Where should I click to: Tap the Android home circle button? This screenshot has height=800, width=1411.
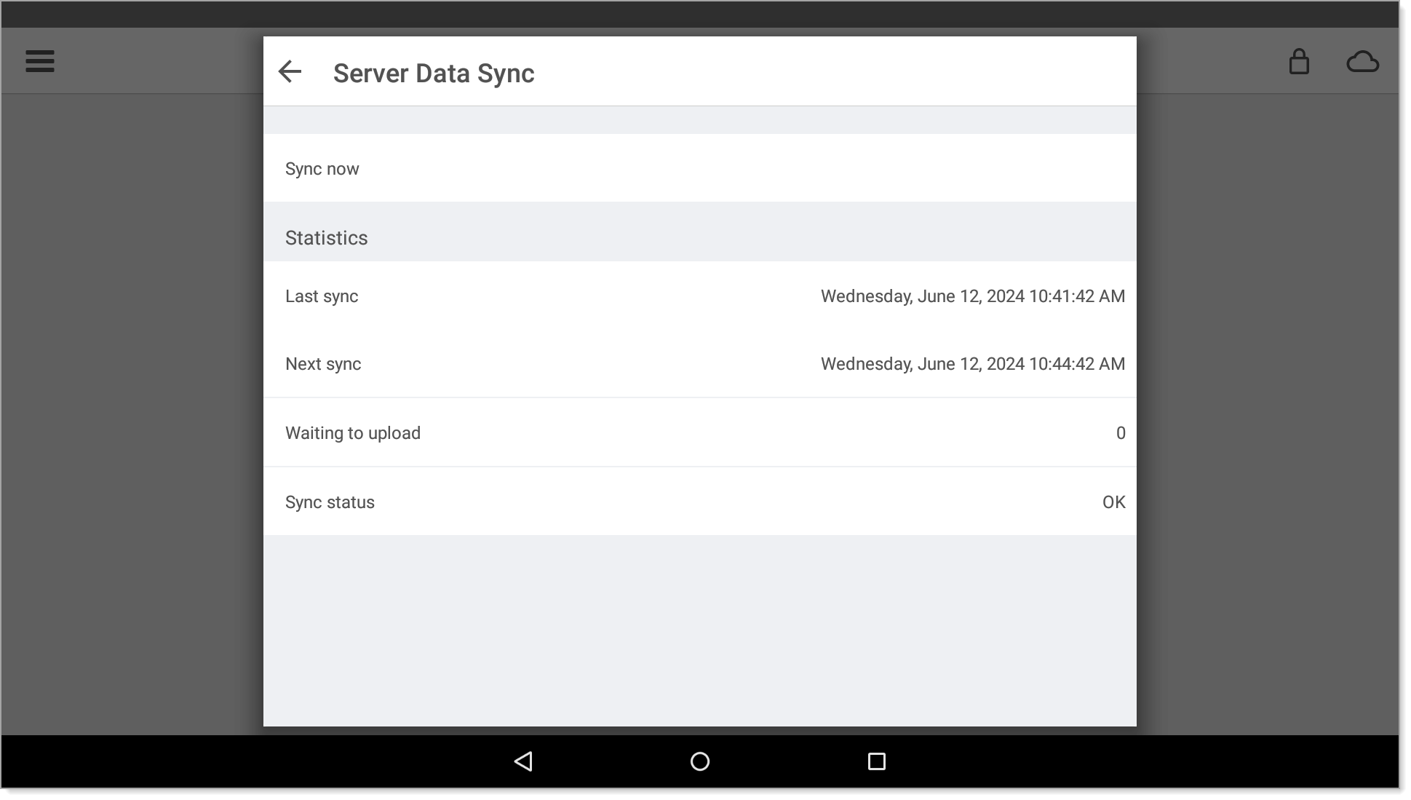point(700,761)
